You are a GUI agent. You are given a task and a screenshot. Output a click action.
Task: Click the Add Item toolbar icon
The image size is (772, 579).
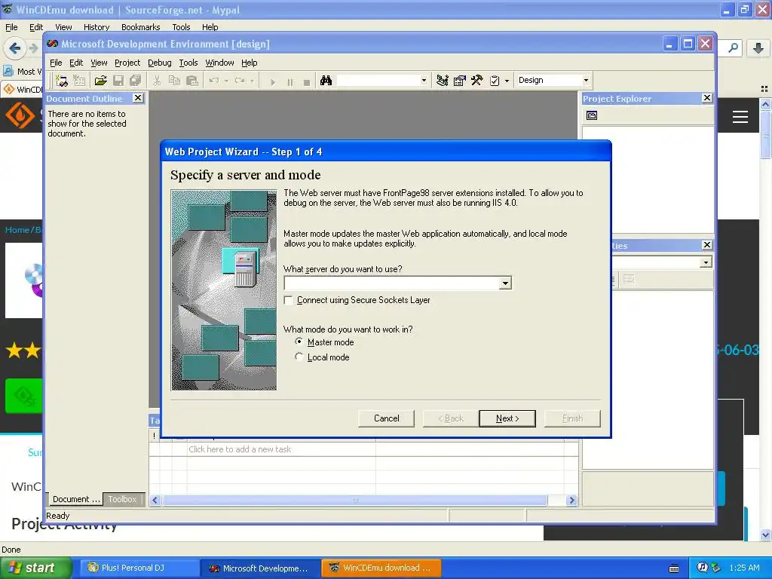78,80
